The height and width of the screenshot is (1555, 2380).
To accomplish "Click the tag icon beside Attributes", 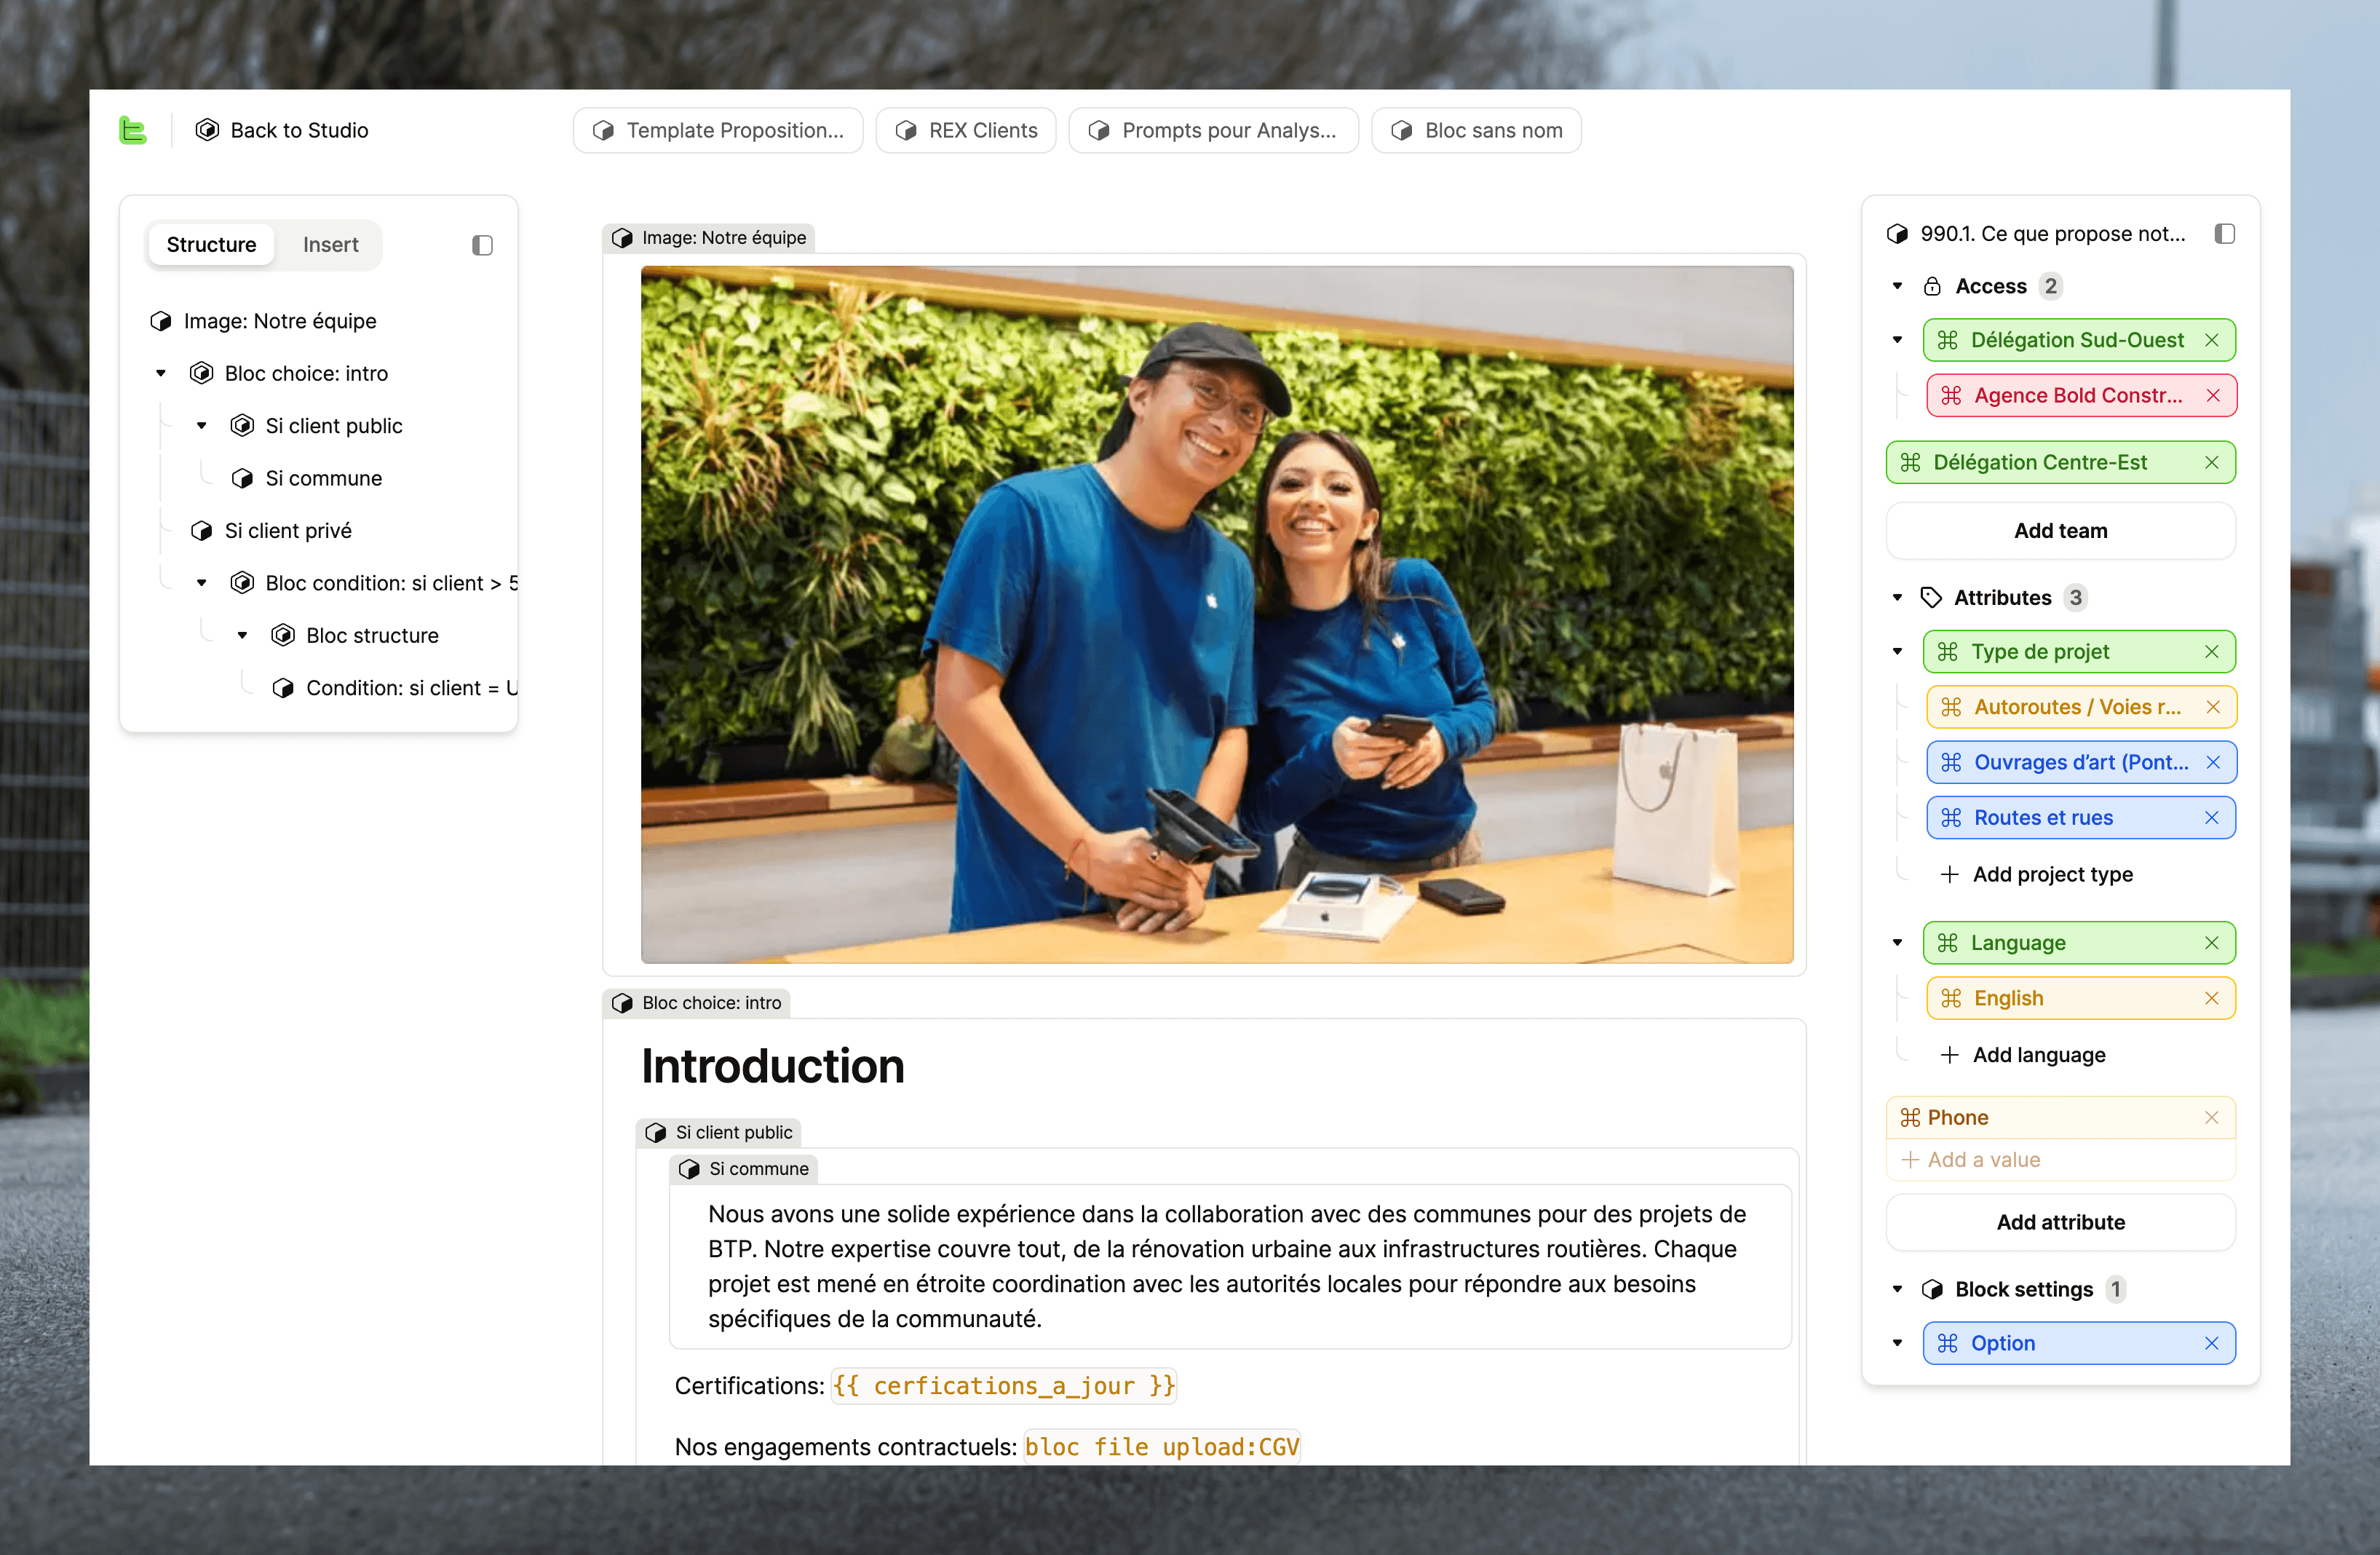I will tap(1931, 598).
